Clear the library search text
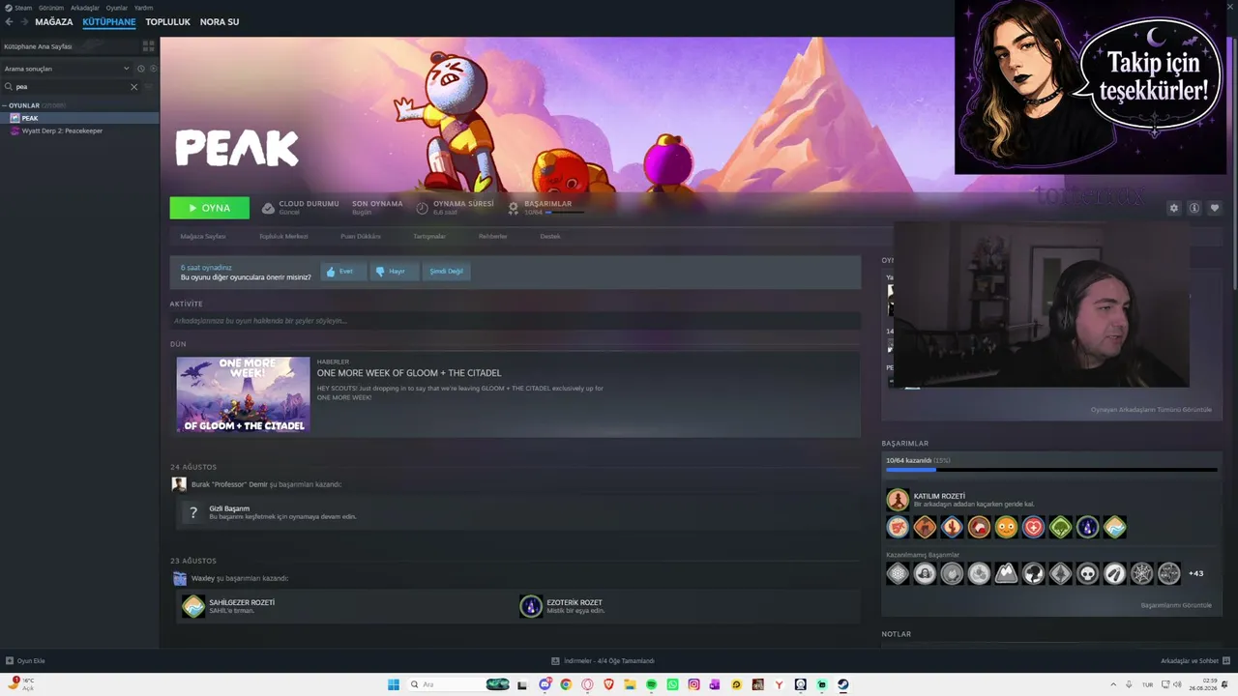Image resolution: width=1238 pixels, height=696 pixels. (x=134, y=87)
